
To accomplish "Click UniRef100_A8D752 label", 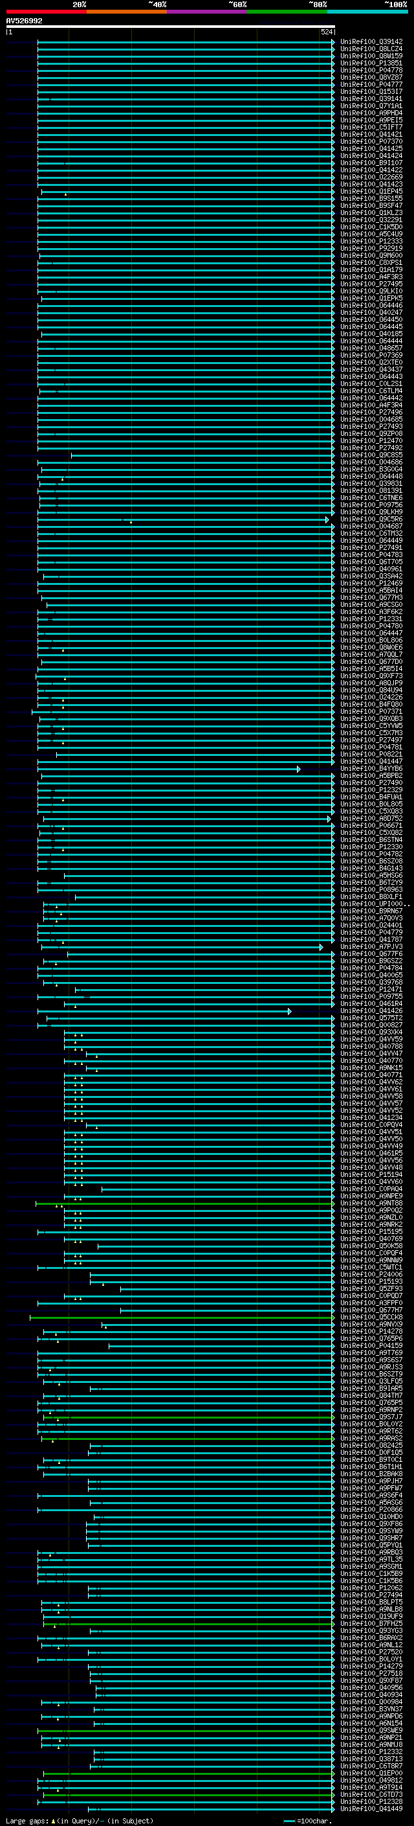I will [x=371, y=818].
